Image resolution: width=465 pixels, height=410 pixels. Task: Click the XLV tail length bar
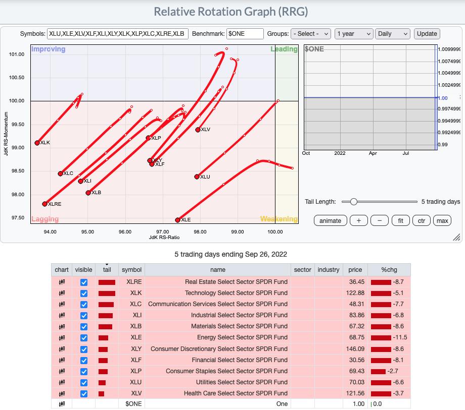coord(101,394)
